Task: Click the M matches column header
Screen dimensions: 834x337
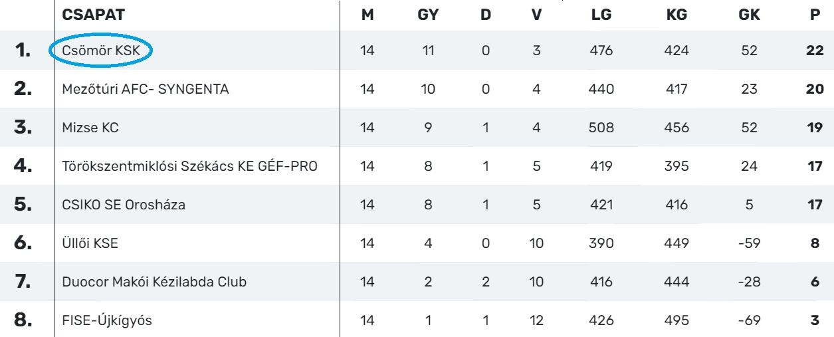Action: [367, 15]
